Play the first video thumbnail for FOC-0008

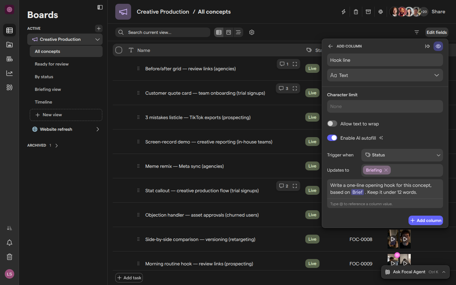[393, 239]
